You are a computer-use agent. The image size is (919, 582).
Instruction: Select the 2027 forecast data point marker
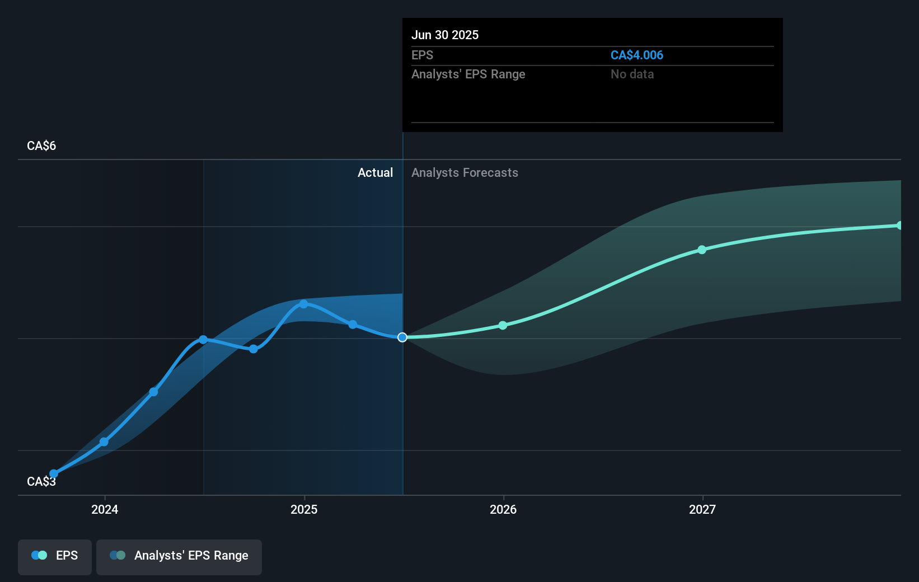click(702, 250)
